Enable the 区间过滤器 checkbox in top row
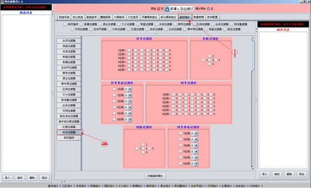 point(194,24)
